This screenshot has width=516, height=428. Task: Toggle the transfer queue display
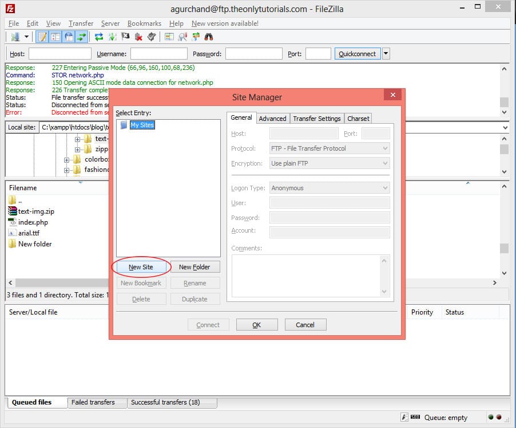[x=81, y=37]
